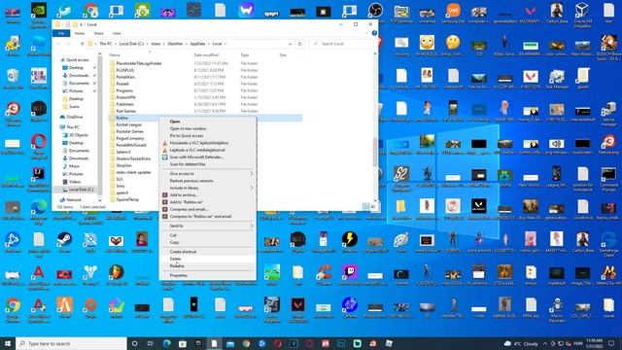Choose Properties in the context menu

(179, 275)
